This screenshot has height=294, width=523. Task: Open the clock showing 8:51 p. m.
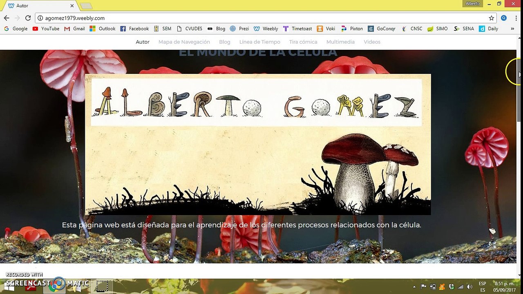coord(505,286)
